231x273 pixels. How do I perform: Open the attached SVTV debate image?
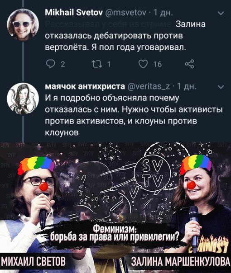point(115,207)
